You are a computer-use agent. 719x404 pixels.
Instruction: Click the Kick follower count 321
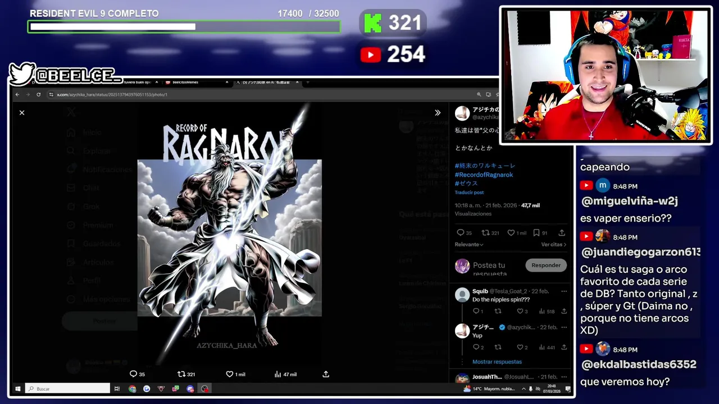(x=393, y=23)
